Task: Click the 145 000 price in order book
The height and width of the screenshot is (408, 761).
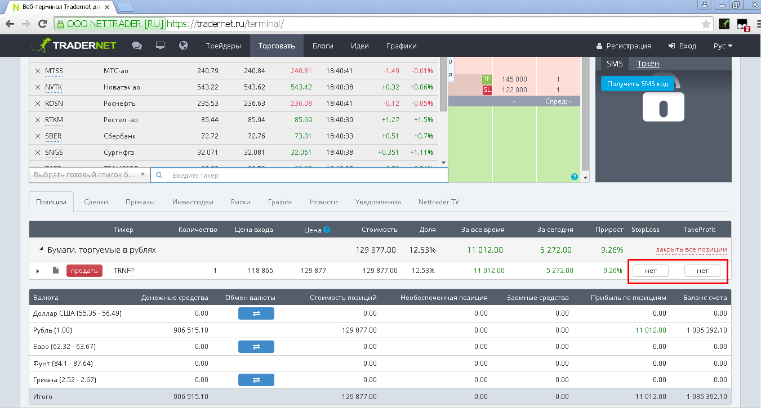Action: tap(514, 79)
